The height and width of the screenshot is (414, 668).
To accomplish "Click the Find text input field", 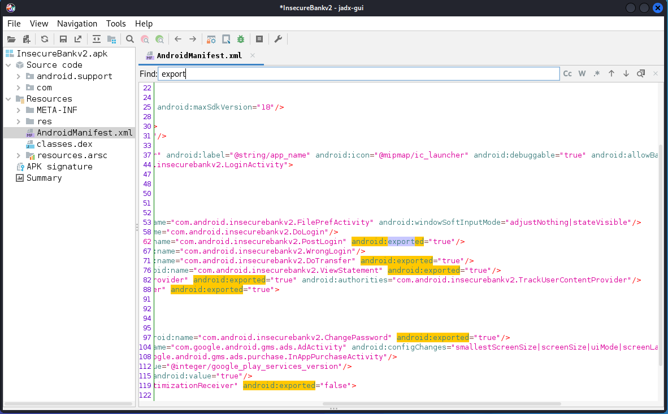I will tap(359, 73).
